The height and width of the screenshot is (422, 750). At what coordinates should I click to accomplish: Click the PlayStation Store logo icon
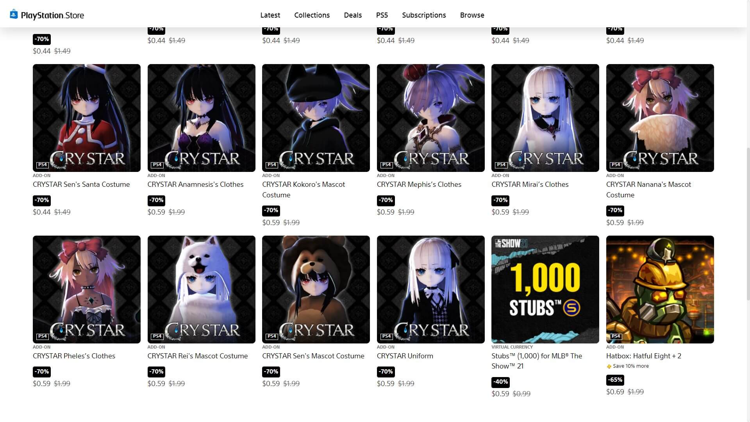pyautogui.click(x=14, y=14)
